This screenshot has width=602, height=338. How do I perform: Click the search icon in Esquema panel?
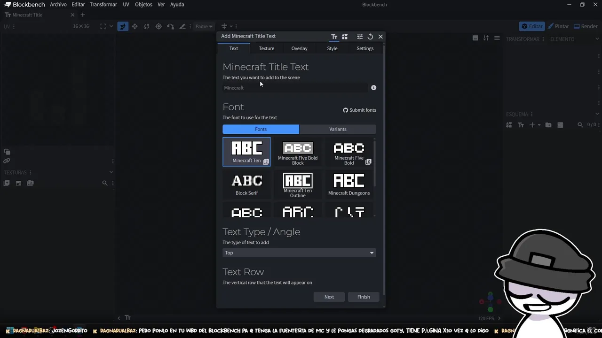pyautogui.click(x=580, y=125)
